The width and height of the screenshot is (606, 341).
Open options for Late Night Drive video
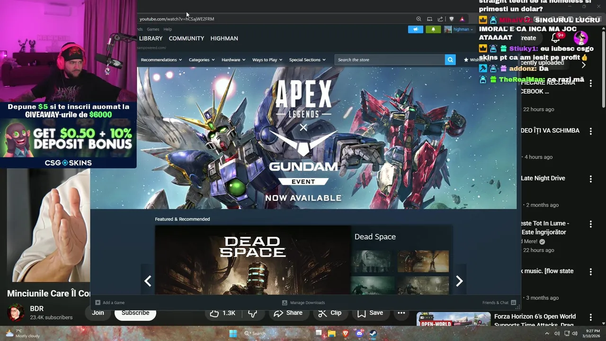pos(590,179)
